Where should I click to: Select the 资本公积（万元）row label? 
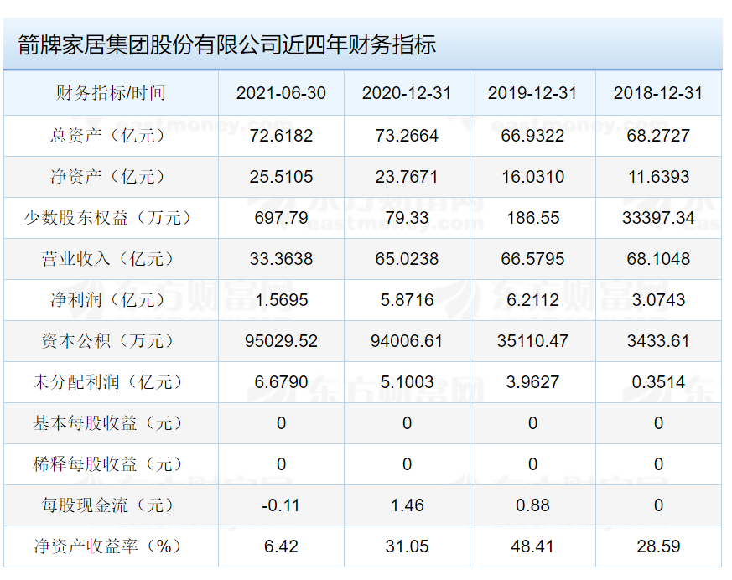(x=111, y=341)
